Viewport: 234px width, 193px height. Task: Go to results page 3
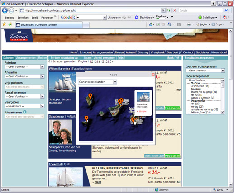coord(96,61)
